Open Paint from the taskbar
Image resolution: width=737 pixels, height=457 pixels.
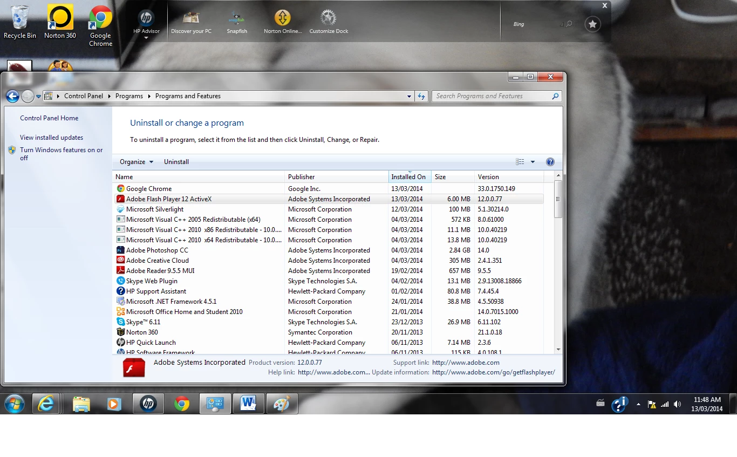point(282,404)
